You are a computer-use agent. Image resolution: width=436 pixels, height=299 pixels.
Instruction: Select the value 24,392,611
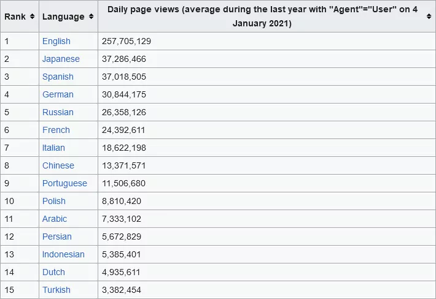[123, 130]
